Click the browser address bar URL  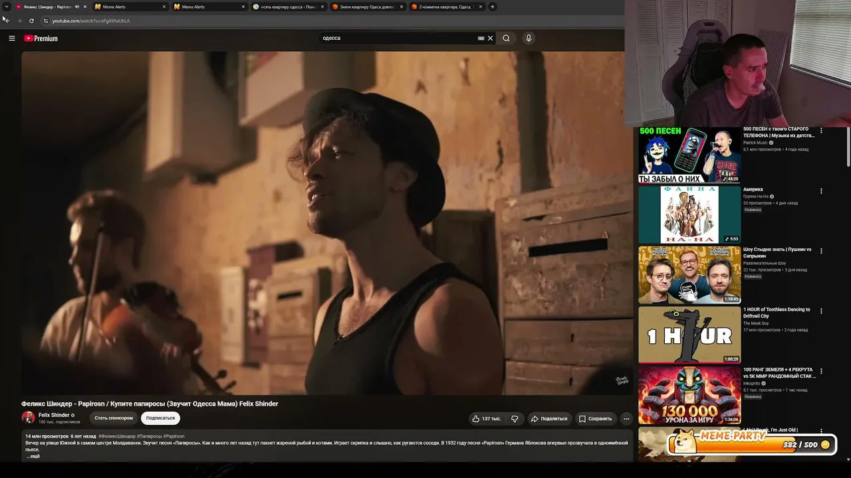(x=91, y=21)
